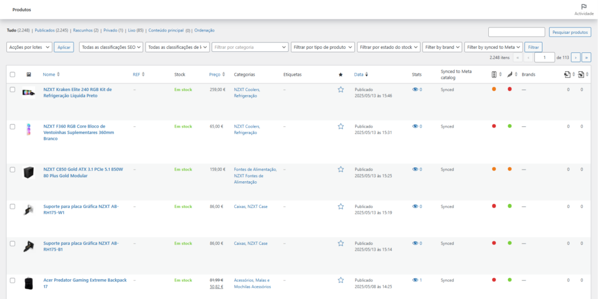Viewport: 598px width, 299px height.
Task: Check the AB-RH175-B1 row checkbox
Action: tap(13, 243)
